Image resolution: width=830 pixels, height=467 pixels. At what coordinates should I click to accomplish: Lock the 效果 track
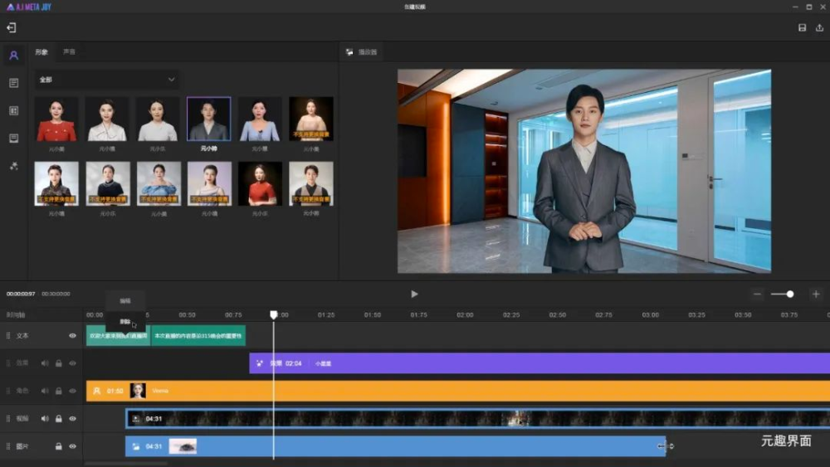click(59, 363)
